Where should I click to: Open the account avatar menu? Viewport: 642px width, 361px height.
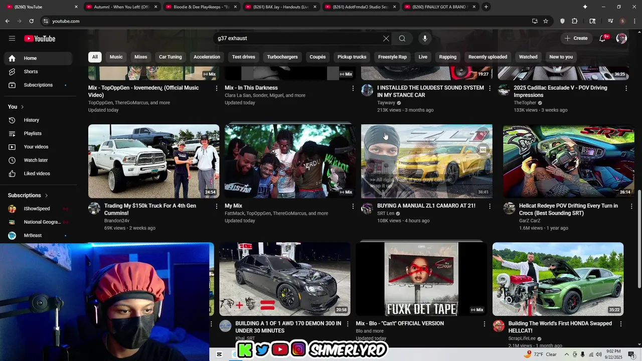(621, 39)
